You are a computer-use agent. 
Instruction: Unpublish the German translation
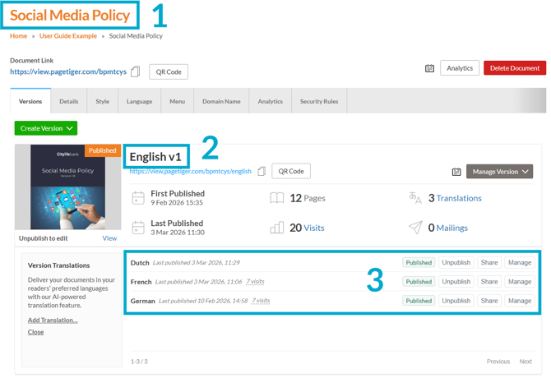456,301
